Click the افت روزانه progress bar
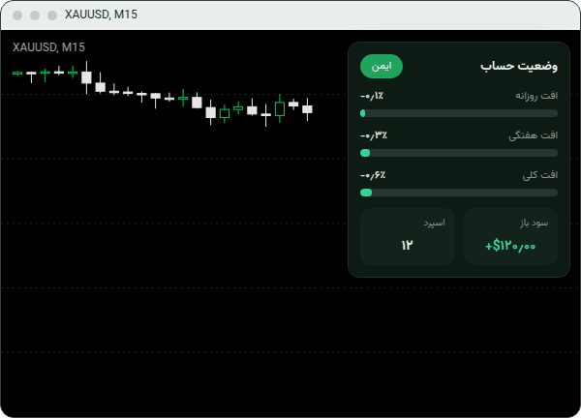 point(459,113)
